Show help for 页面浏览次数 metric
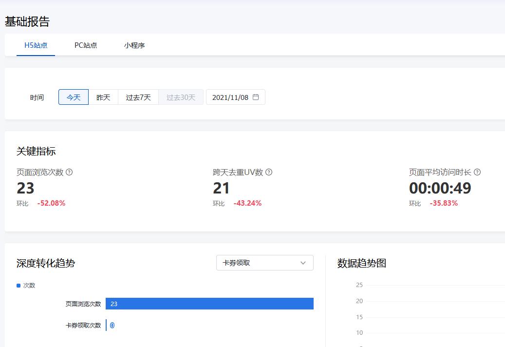This screenshot has height=347, width=505. 69,172
